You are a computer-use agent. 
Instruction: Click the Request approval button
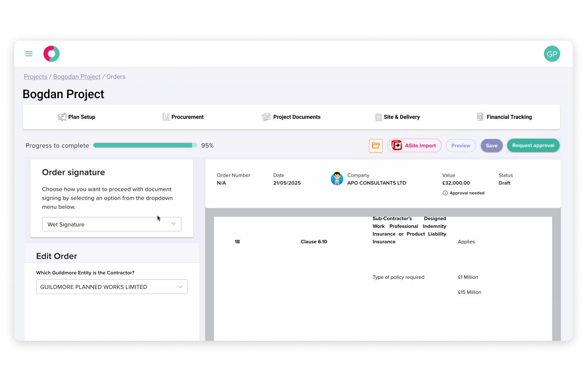[533, 145]
